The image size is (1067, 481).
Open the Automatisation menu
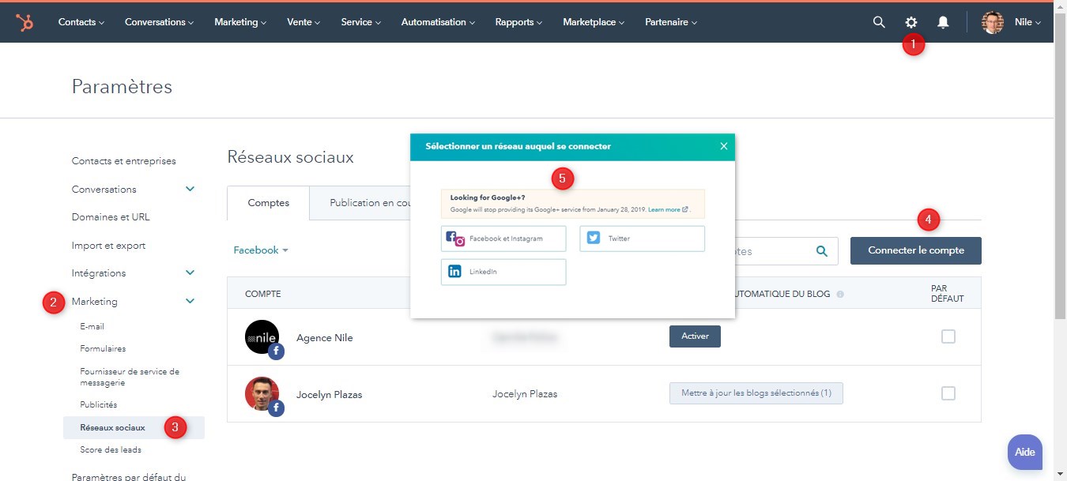click(438, 22)
